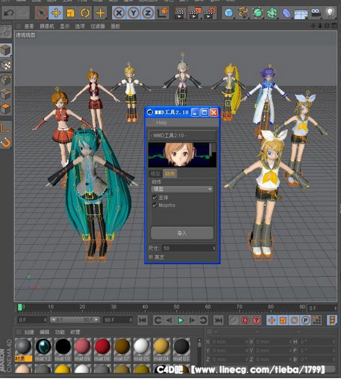Toggle the 英文 checkbox
The height and width of the screenshot is (380, 341).
151,257
